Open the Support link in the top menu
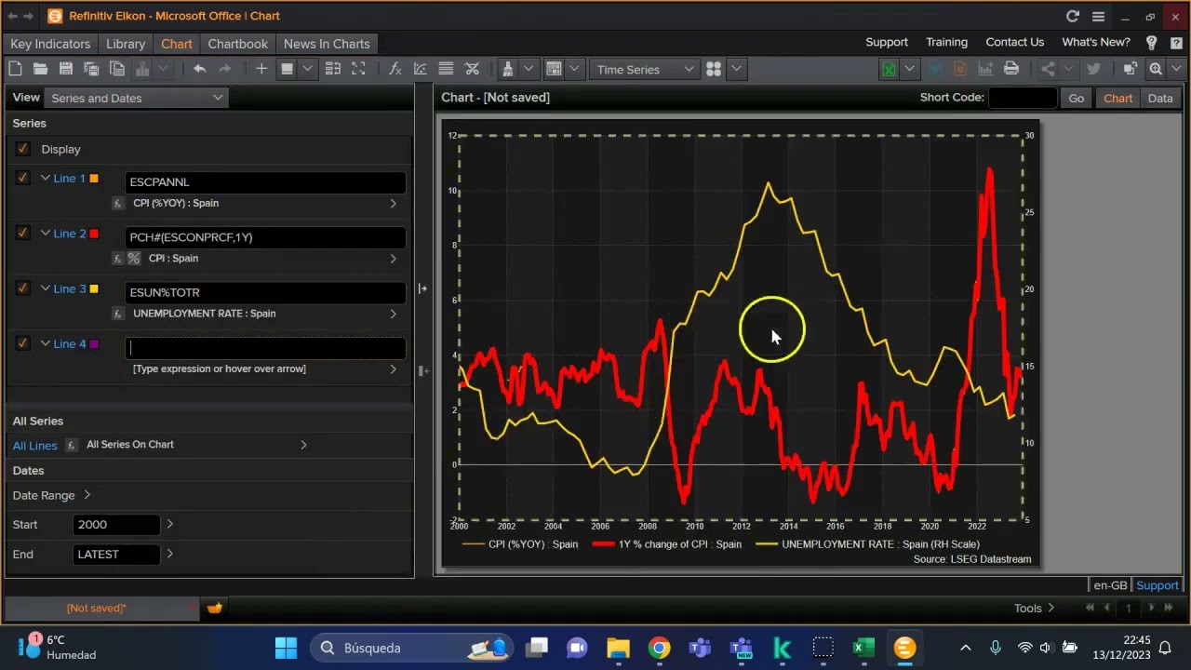Viewport: 1191px width, 670px height. point(887,42)
